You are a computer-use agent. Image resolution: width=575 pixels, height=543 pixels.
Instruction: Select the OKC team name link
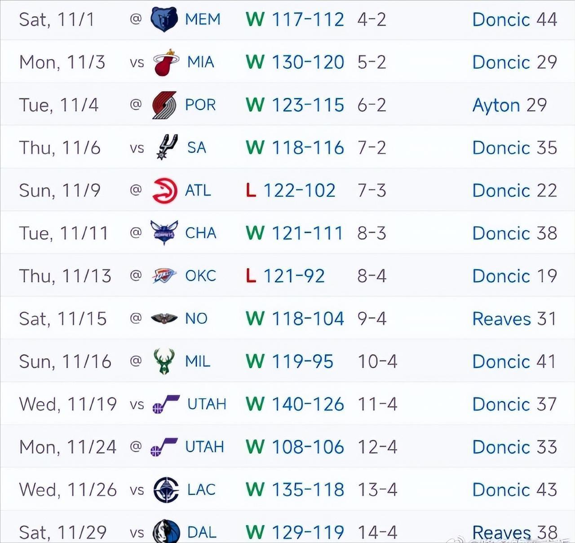[x=200, y=276]
